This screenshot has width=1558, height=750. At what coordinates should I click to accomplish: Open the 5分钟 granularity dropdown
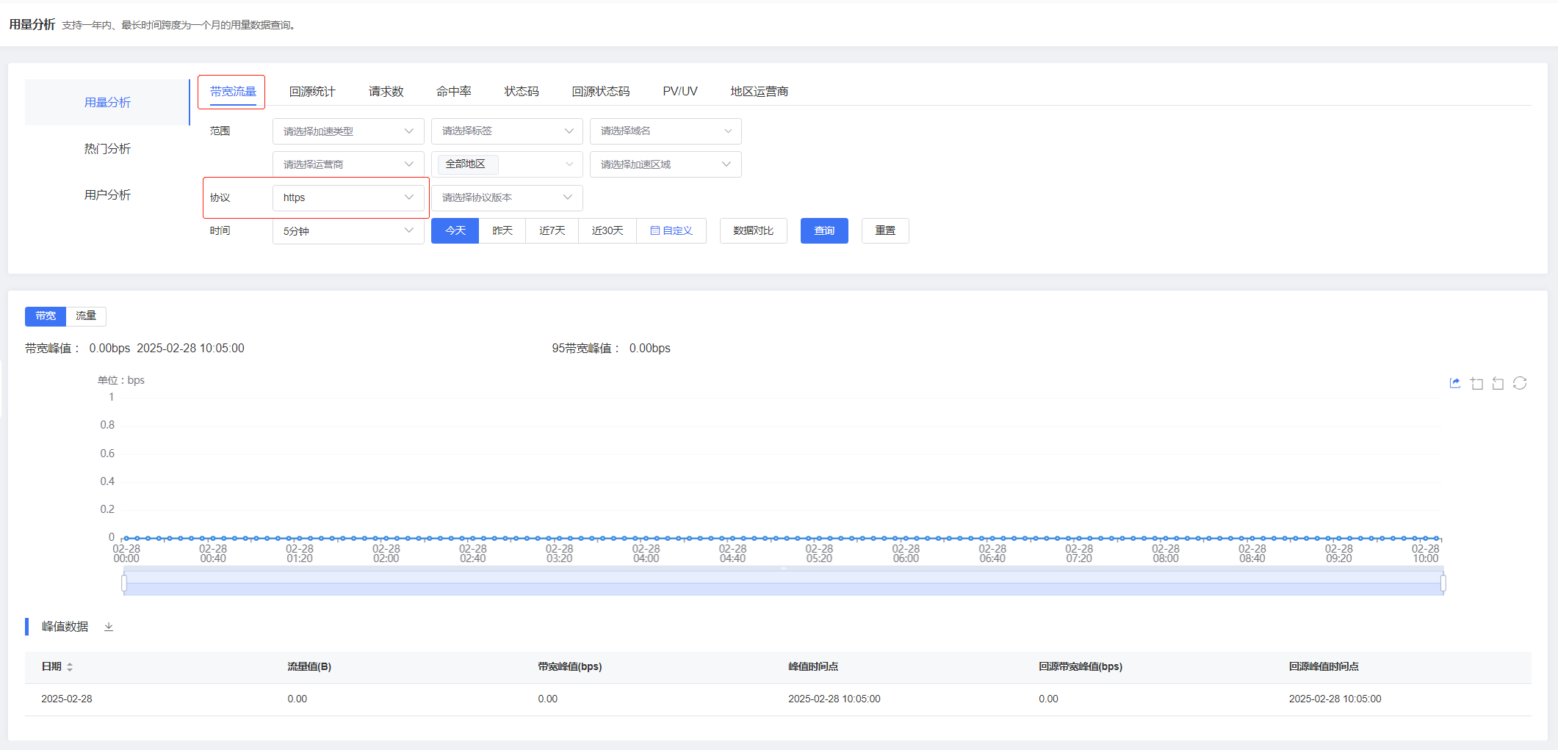click(x=348, y=230)
